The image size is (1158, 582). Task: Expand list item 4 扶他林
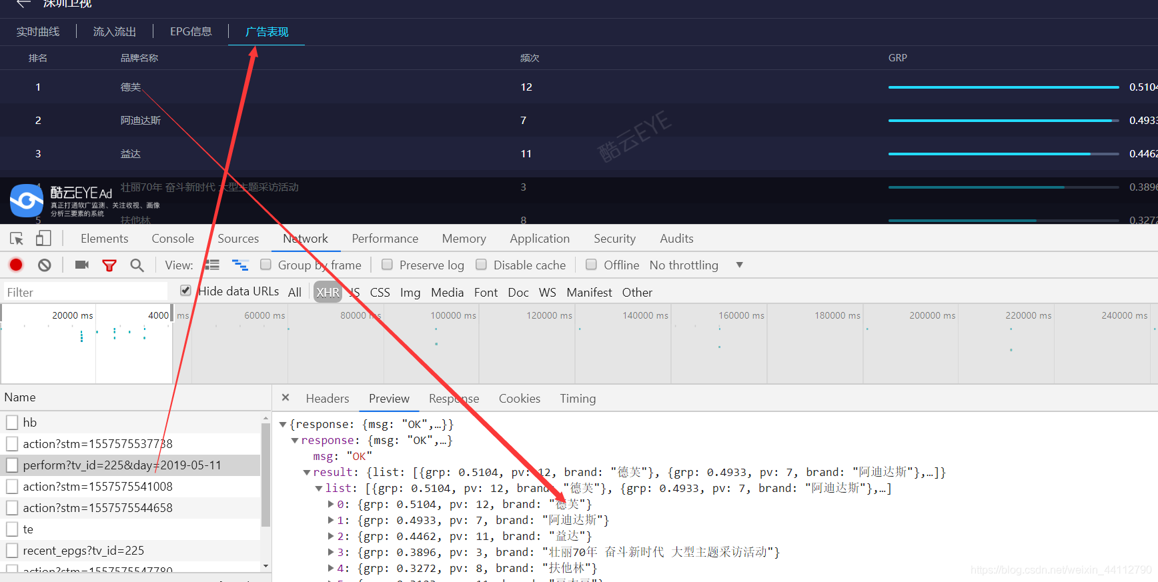pos(331,568)
